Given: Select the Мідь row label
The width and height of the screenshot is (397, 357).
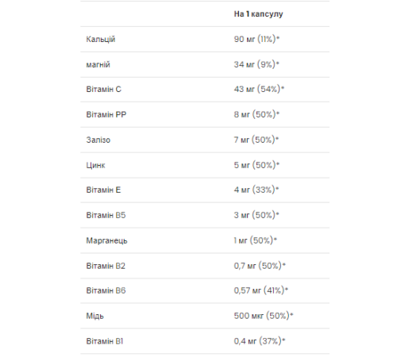Looking at the screenshot, I should coord(94,316).
